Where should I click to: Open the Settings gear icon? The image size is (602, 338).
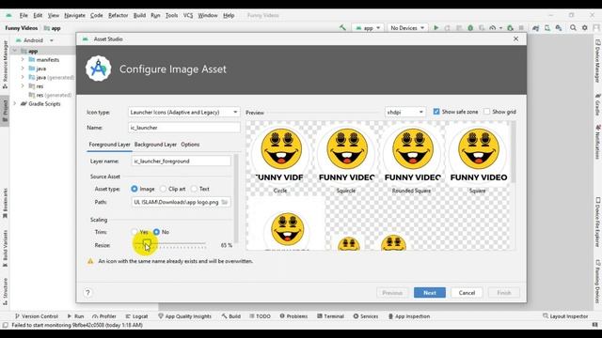pos(585,28)
